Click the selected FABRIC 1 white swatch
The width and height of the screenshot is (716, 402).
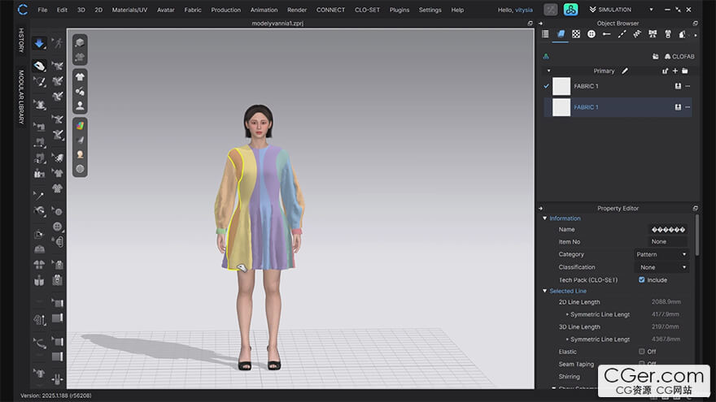point(561,107)
